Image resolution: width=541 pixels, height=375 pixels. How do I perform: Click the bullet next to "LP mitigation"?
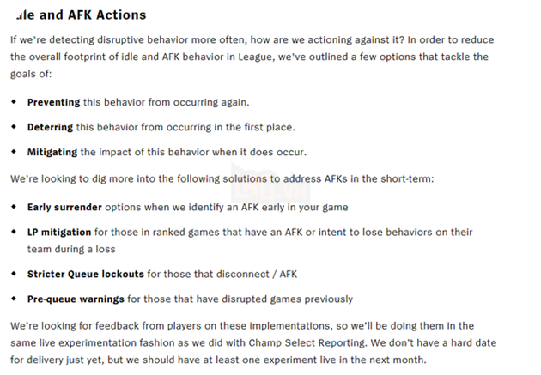pyautogui.click(x=14, y=233)
